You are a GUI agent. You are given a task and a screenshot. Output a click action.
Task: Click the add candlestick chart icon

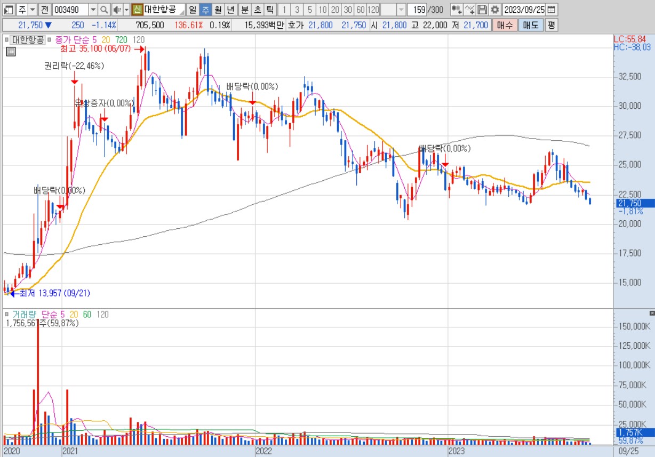[457, 10]
